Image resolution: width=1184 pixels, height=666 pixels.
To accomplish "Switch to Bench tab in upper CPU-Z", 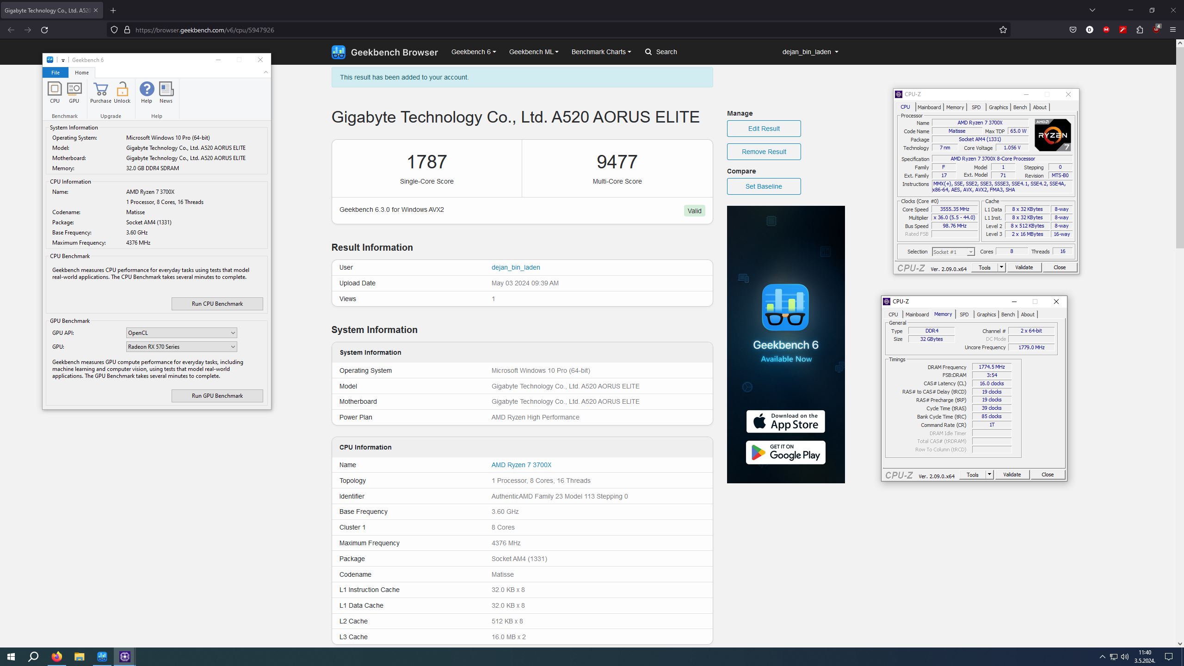I will 1020,107.
